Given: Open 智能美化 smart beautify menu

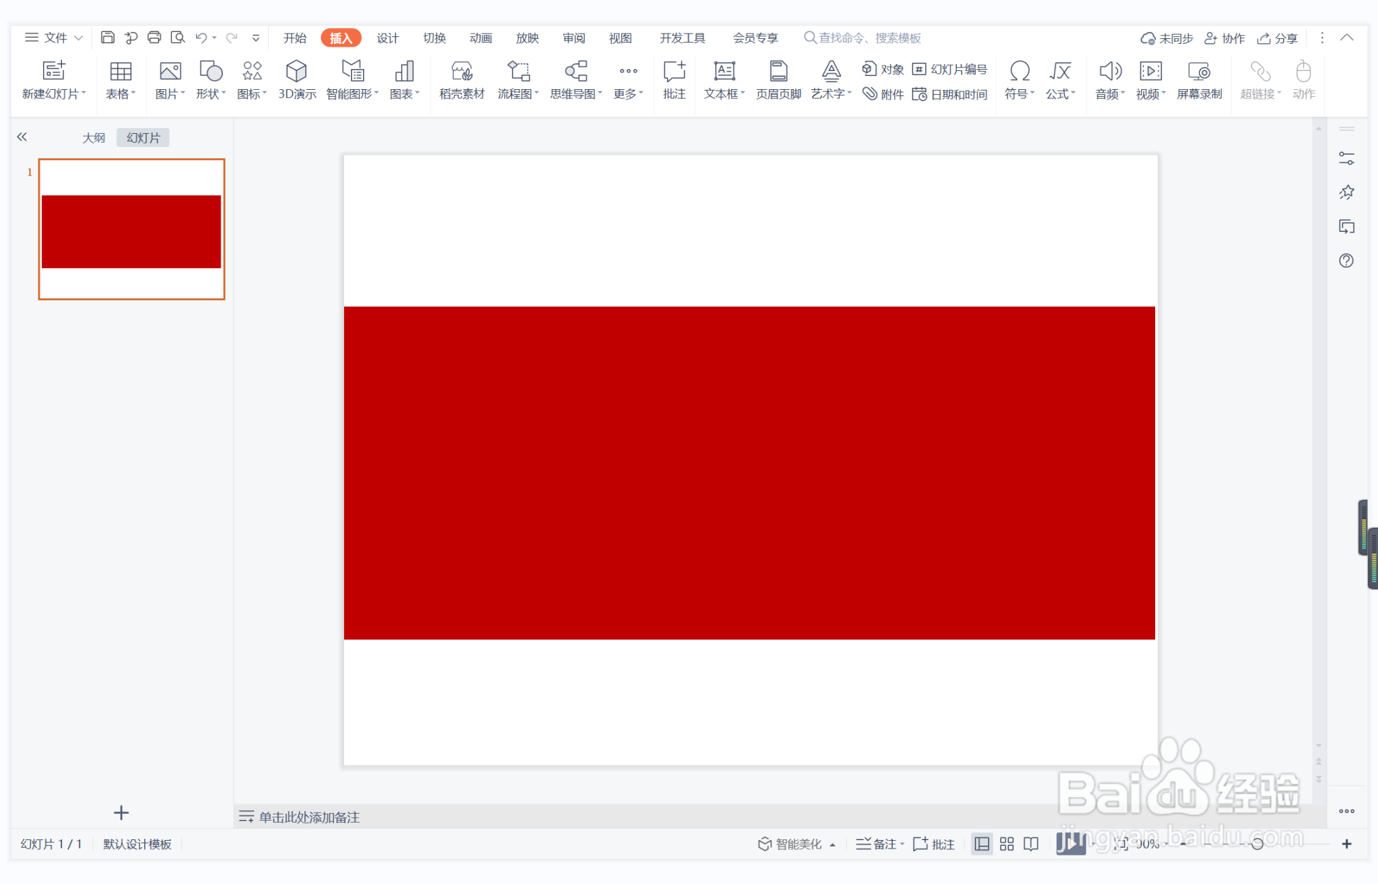Looking at the screenshot, I should click(x=797, y=844).
